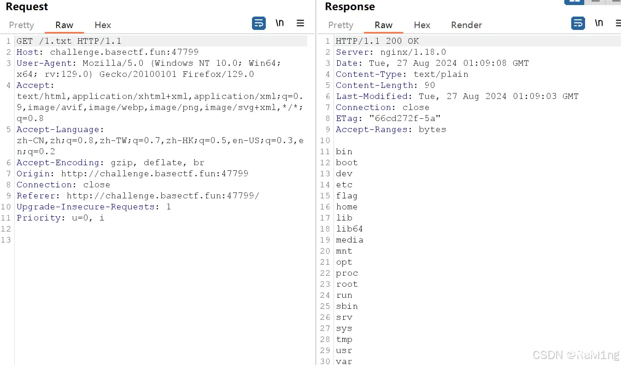Toggle word wrap icon in Response panel
This screenshot has height=365, width=621.
click(578, 23)
